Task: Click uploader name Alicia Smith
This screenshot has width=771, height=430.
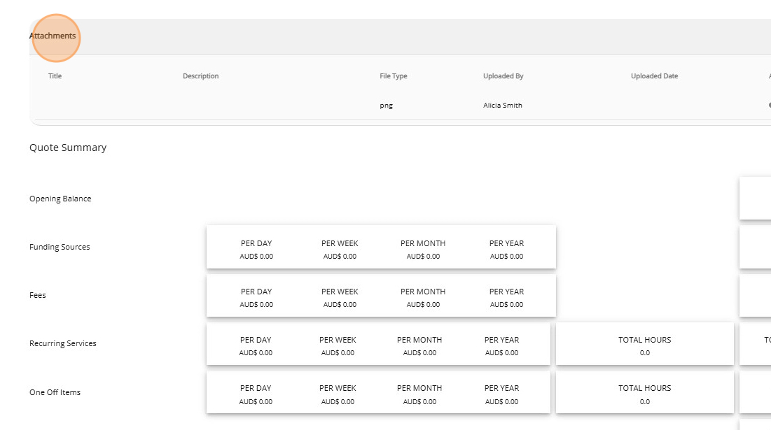Action: coord(502,106)
